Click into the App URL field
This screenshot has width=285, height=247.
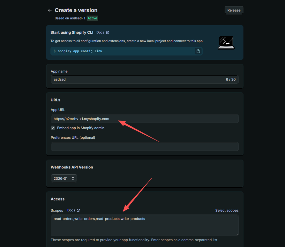click(x=144, y=119)
